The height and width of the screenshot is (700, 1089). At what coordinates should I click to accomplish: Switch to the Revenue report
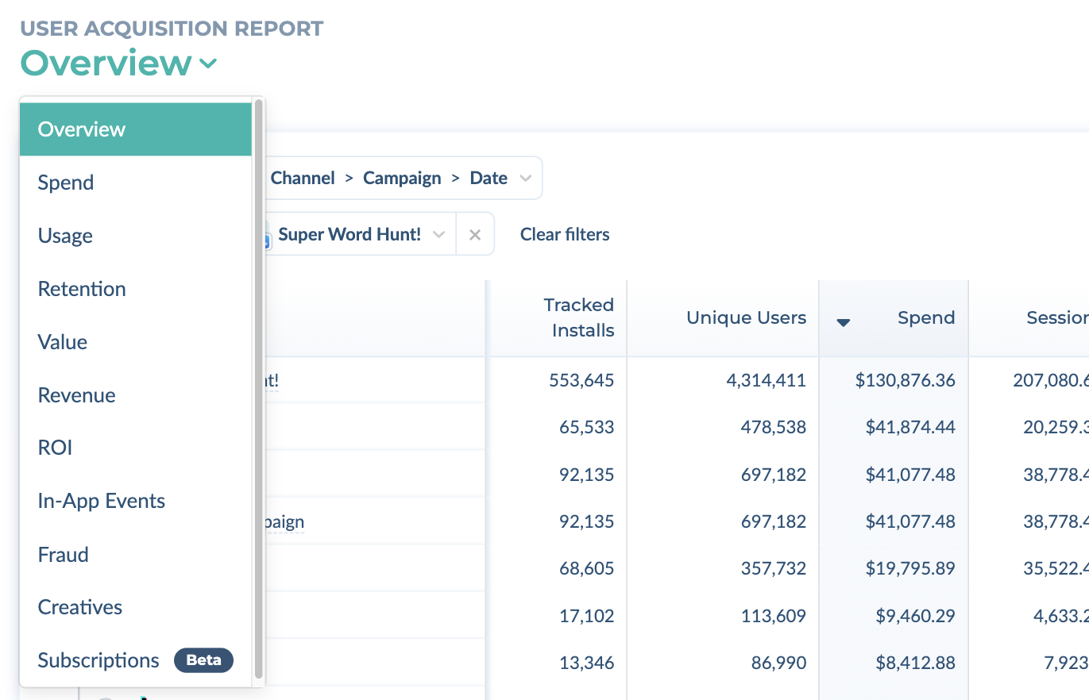tap(136, 395)
